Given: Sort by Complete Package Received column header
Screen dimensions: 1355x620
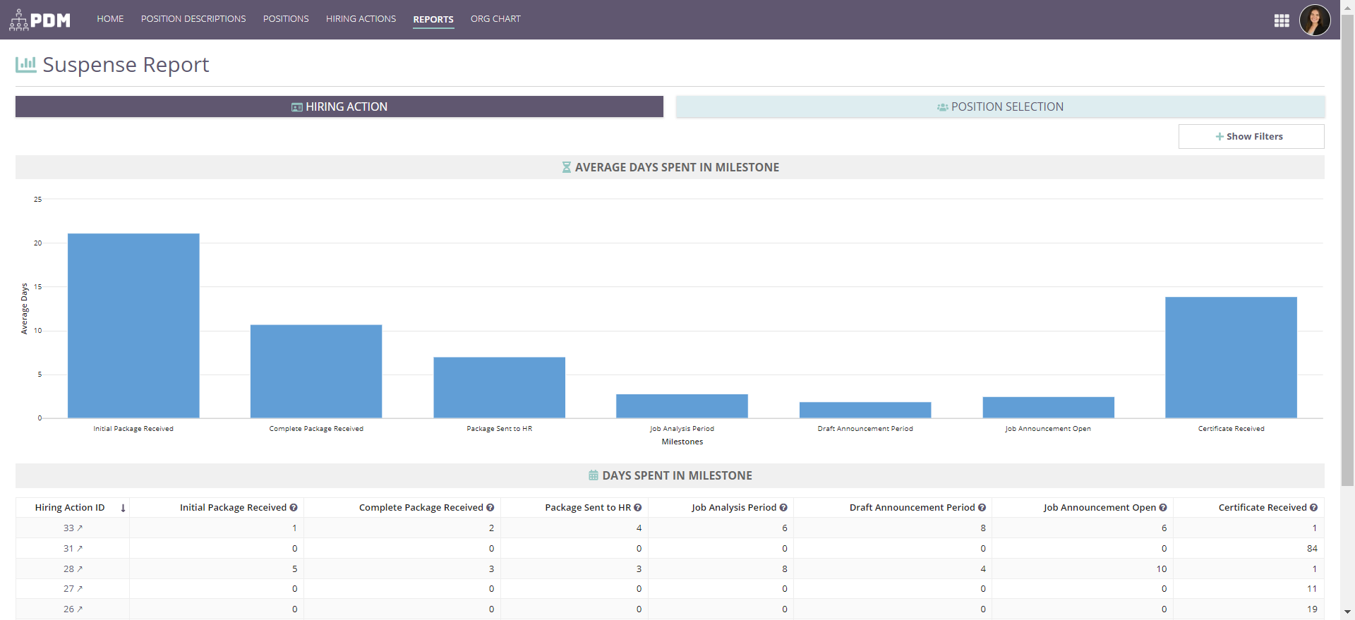Looking at the screenshot, I should coord(421,508).
